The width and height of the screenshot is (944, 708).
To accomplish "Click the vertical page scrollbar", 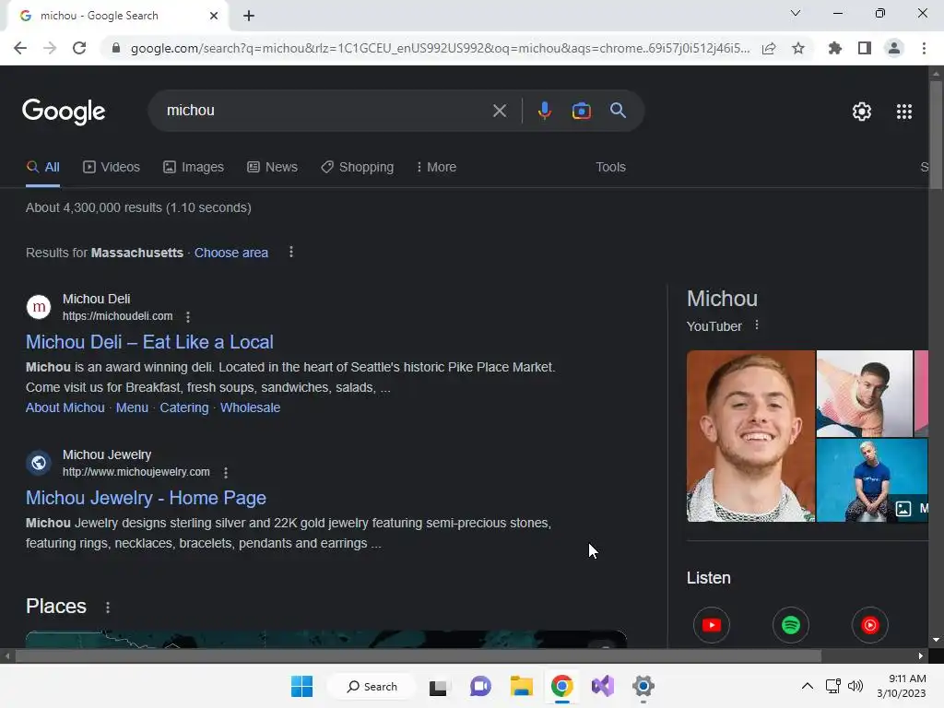I will point(936,136).
